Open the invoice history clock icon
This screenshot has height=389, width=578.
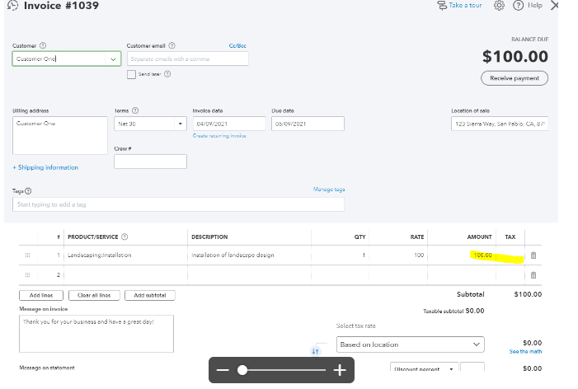pos(12,6)
